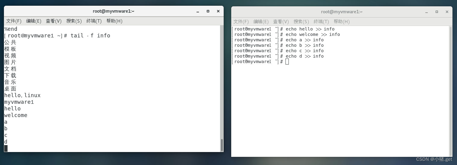Image resolution: width=457 pixels, height=165 pixels.
Task: Open 帮助(H) menu in left terminal
Action: click(x=114, y=21)
